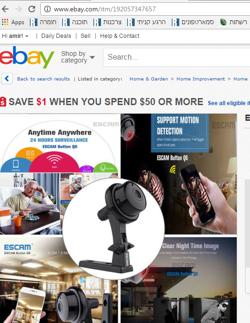Viewport: 250px width, 323px height.
Task: Select Sell in the top menu
Action: coord(85,36)
